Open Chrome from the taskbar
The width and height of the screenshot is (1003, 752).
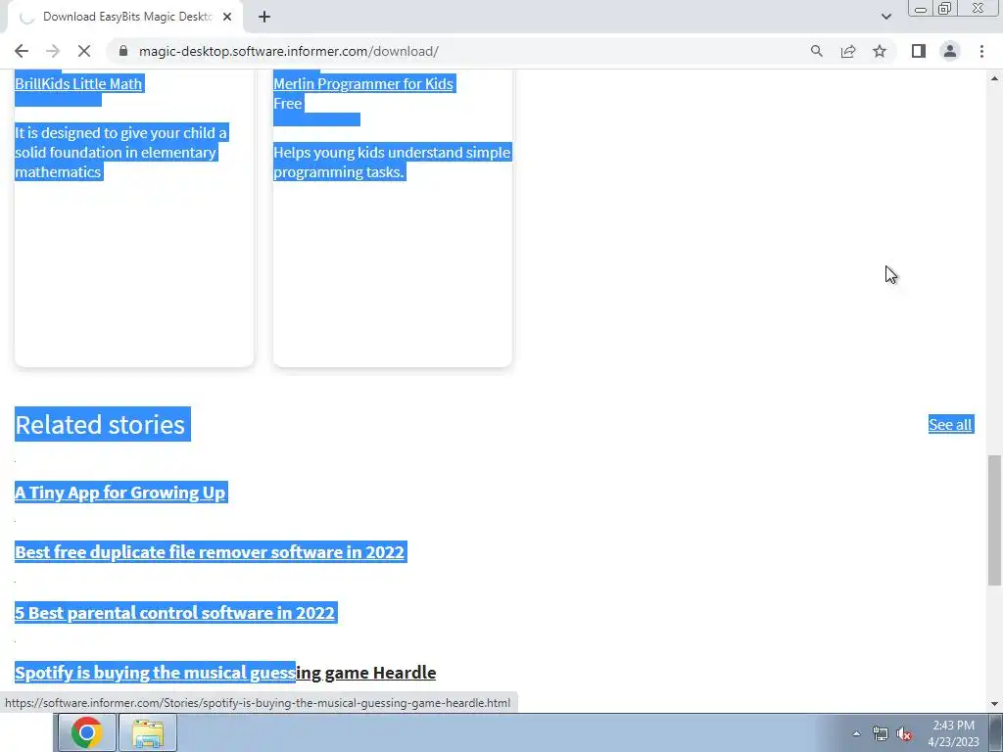(x=87, y=732)
